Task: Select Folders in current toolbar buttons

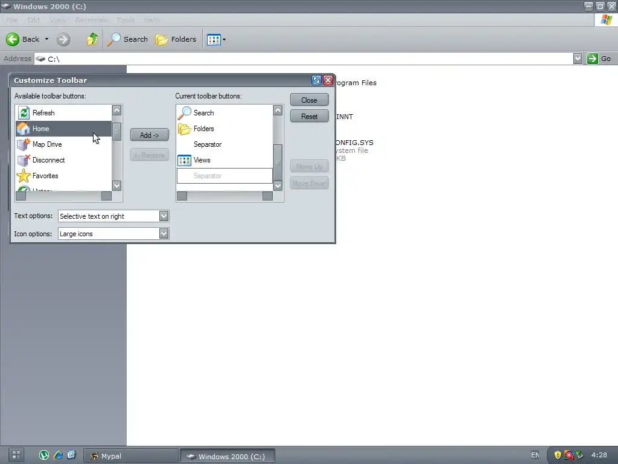Action: (225, 129)
